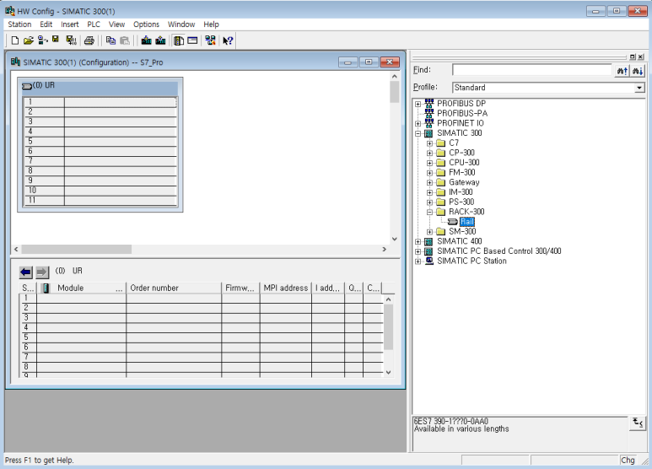
Task: Click the Upload to PG icon
Action: click(x=160, y=40)
